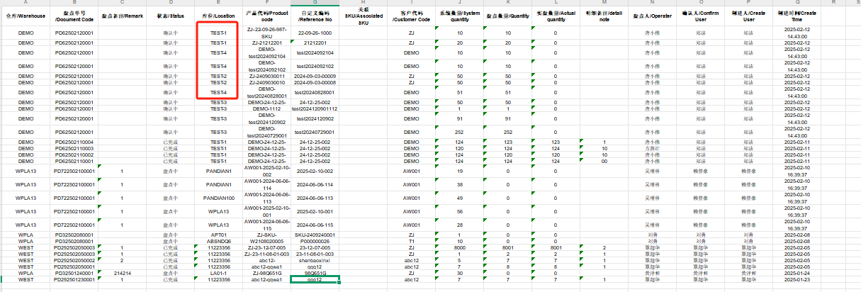Click the detail note header cell
Image resolution: width=861 pixels, height=292 pixels.
[604, 18]
